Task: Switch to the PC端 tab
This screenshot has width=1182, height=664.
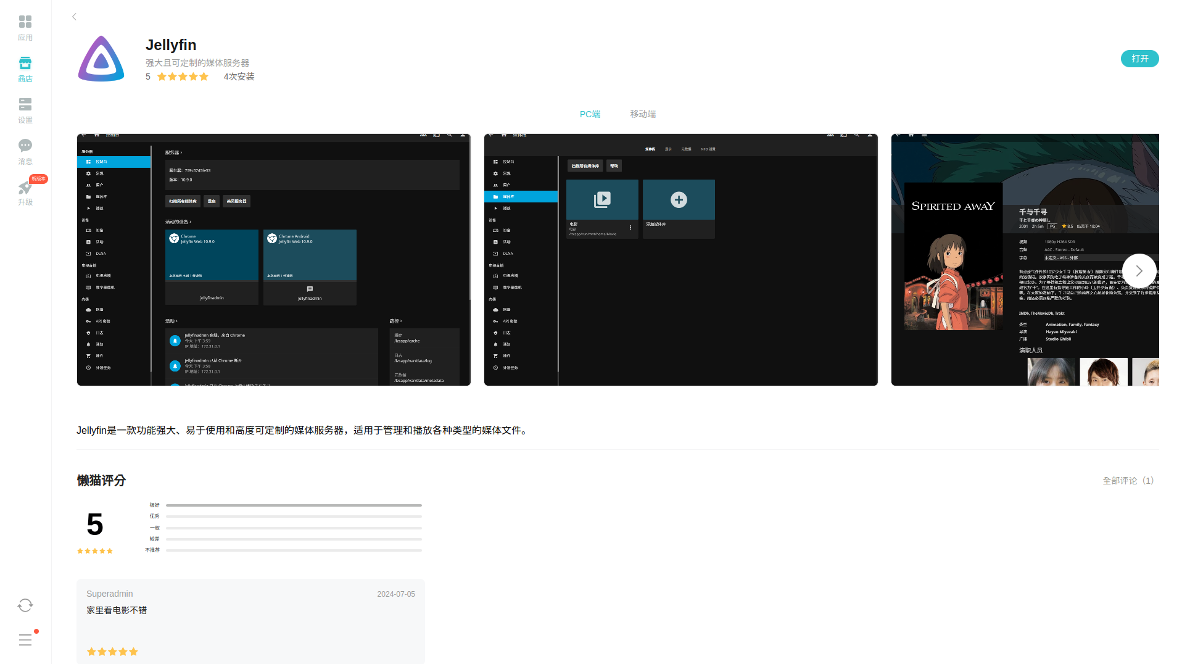Action: point(590,114)
